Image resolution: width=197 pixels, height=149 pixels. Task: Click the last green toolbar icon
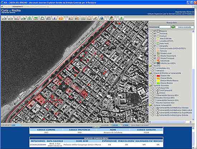121,18
